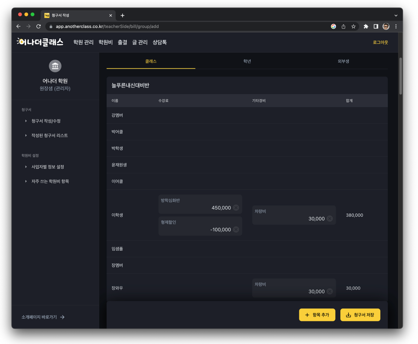Image resolution: width=418 pixels, height=344 pixels.
Task: Click the 청구서 저장 button
Action: point(360,315)
